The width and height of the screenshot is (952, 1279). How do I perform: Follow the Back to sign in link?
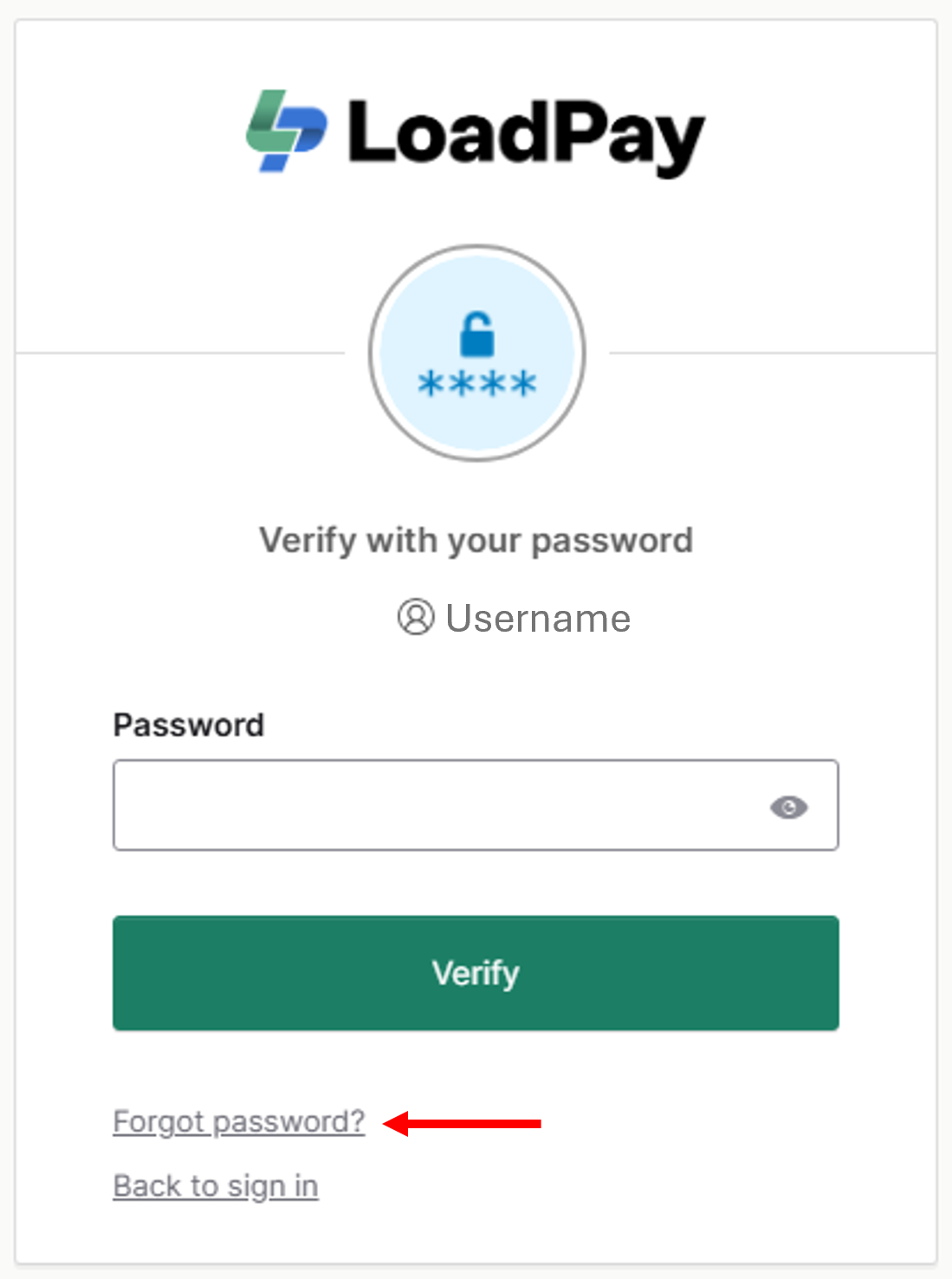pos(216,1186)
